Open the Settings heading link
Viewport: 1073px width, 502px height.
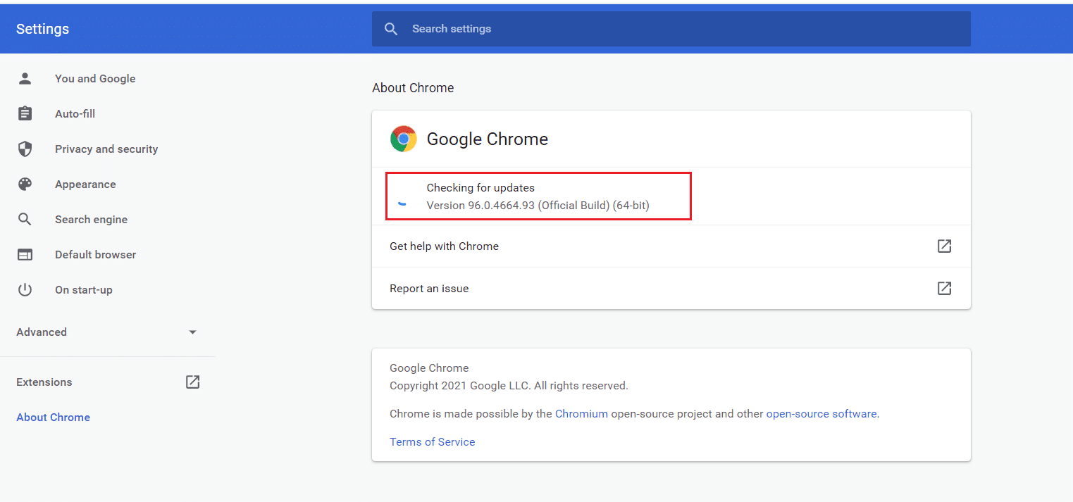click(x=42, y=29)
